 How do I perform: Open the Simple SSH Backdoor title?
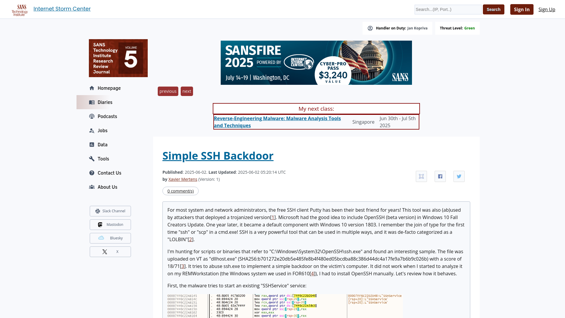[x=218, y=156]
